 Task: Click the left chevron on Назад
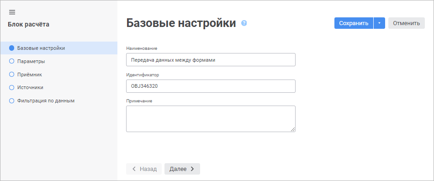point(134,169)
